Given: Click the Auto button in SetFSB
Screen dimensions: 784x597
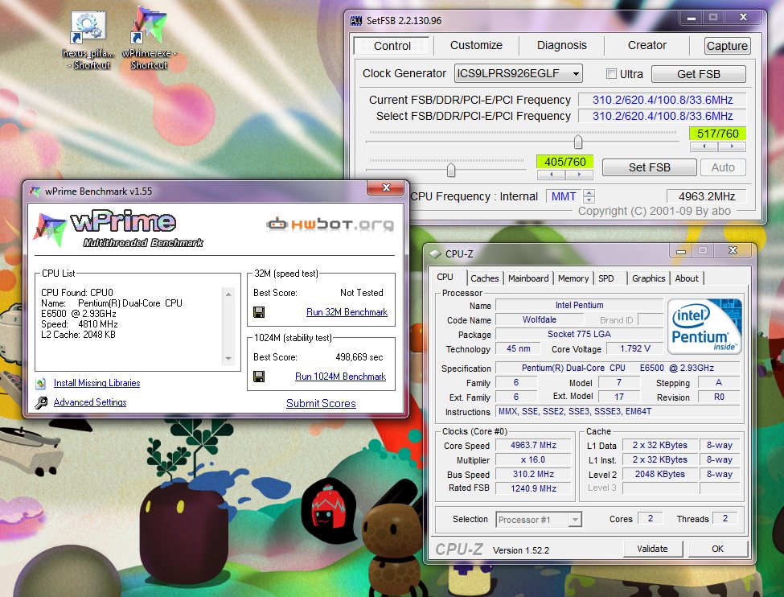Looking at the screenshot, I should tap(723, 167).
